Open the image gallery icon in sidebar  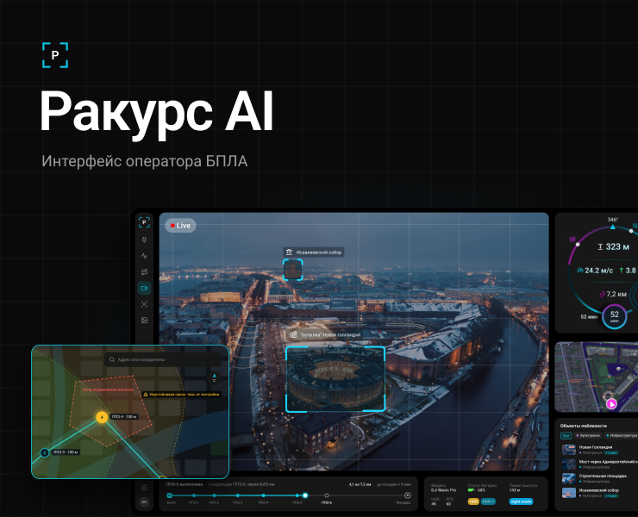144,321
